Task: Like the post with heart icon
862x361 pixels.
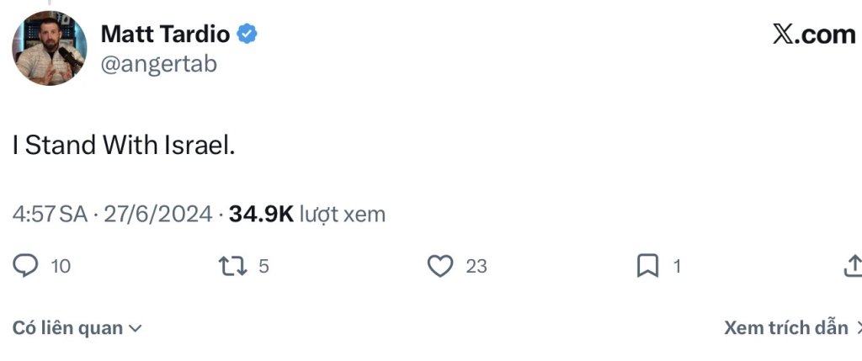Action: click(440, 267)
